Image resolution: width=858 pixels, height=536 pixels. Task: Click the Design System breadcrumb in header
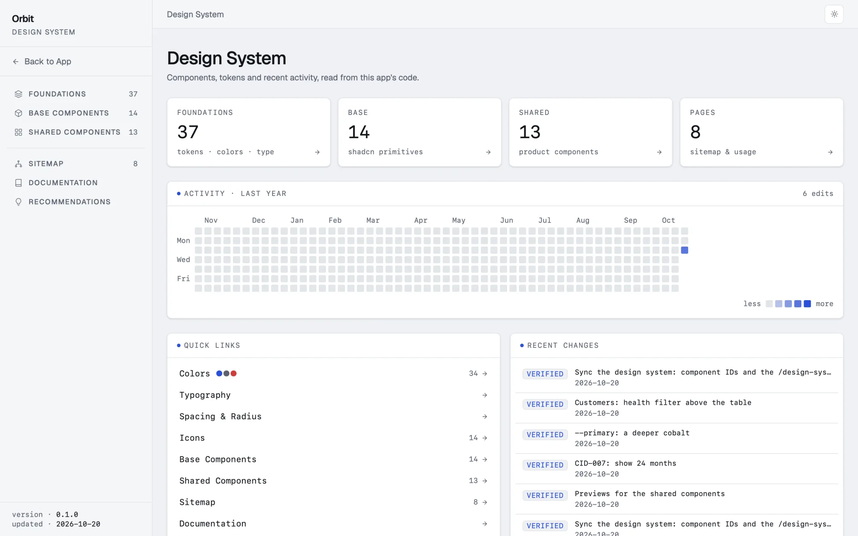point(195,14)
